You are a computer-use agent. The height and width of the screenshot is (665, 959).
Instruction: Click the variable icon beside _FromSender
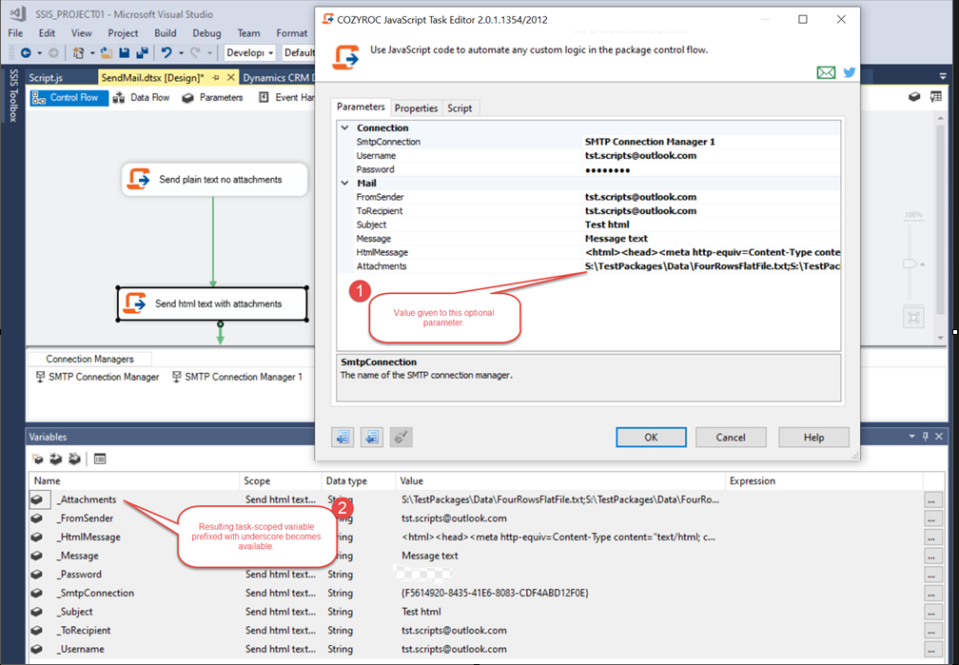click(37, 518)
